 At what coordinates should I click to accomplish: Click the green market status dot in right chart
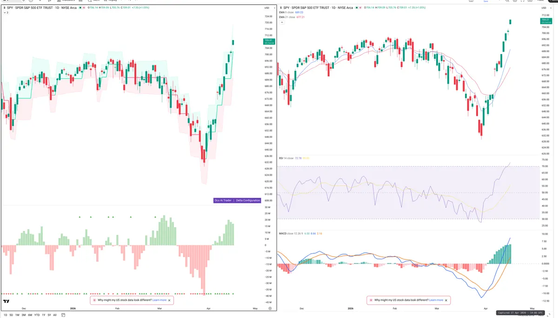click(x=357, y=7)
